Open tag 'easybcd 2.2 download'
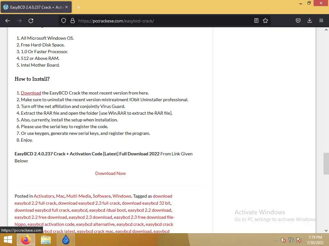 point(149,210)
